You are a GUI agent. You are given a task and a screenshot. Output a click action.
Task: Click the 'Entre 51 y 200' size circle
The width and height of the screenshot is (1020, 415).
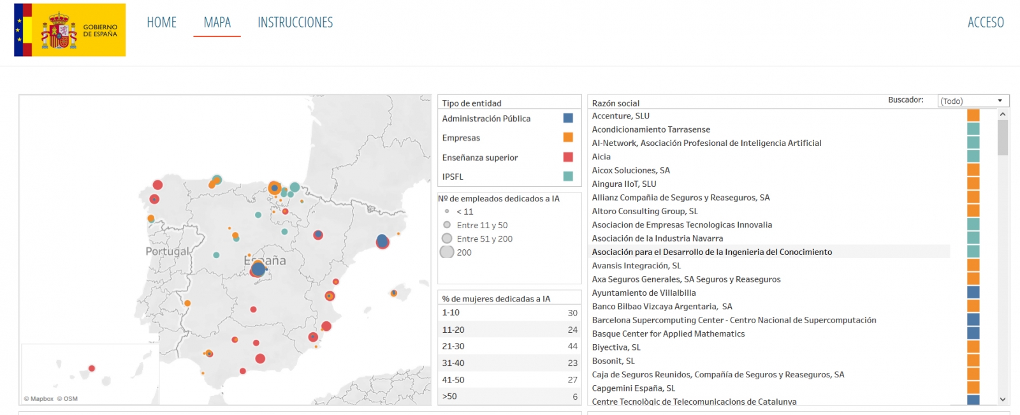pos(447,238)
